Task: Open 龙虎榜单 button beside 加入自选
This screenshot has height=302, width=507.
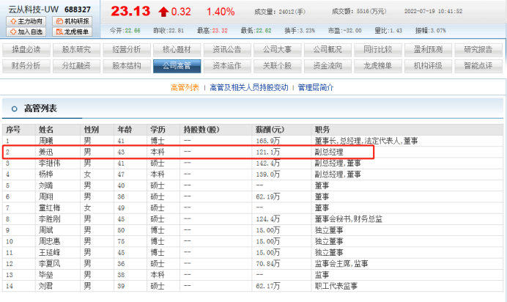Action: point(73,32)
